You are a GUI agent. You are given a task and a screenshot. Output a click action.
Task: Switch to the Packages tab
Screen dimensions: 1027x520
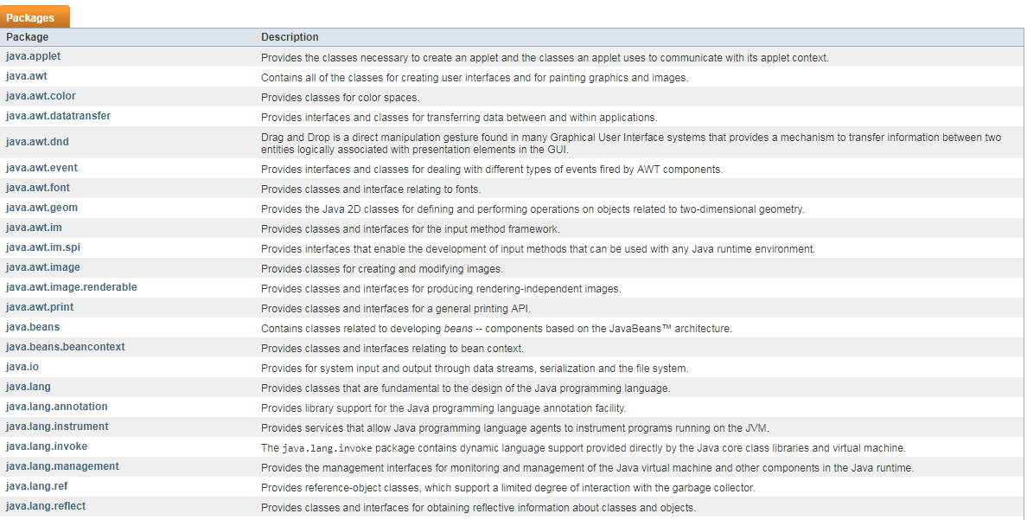[x=31, y=16]
